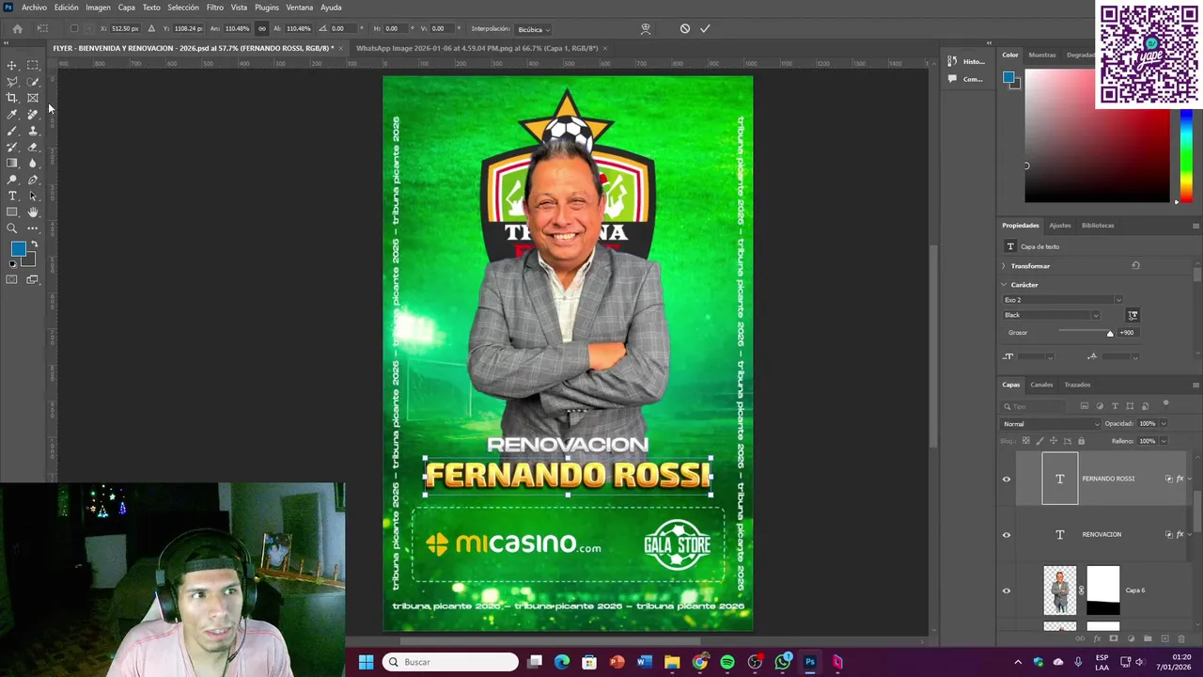Open the Comentarios panel button
The height and width of the screenshot is (677, 1203).
[967, 79]
